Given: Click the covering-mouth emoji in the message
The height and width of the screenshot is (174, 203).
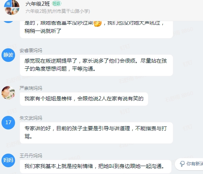Looking at the screenshot, I should pyautogui.click(x=98, y=23).
